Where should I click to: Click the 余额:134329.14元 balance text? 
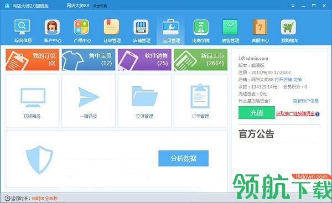[257, 87]
